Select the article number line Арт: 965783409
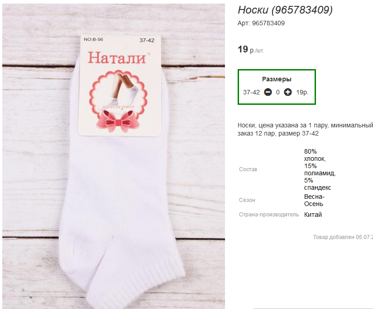The height and width of the screenshot is (309, 373). 261,23
